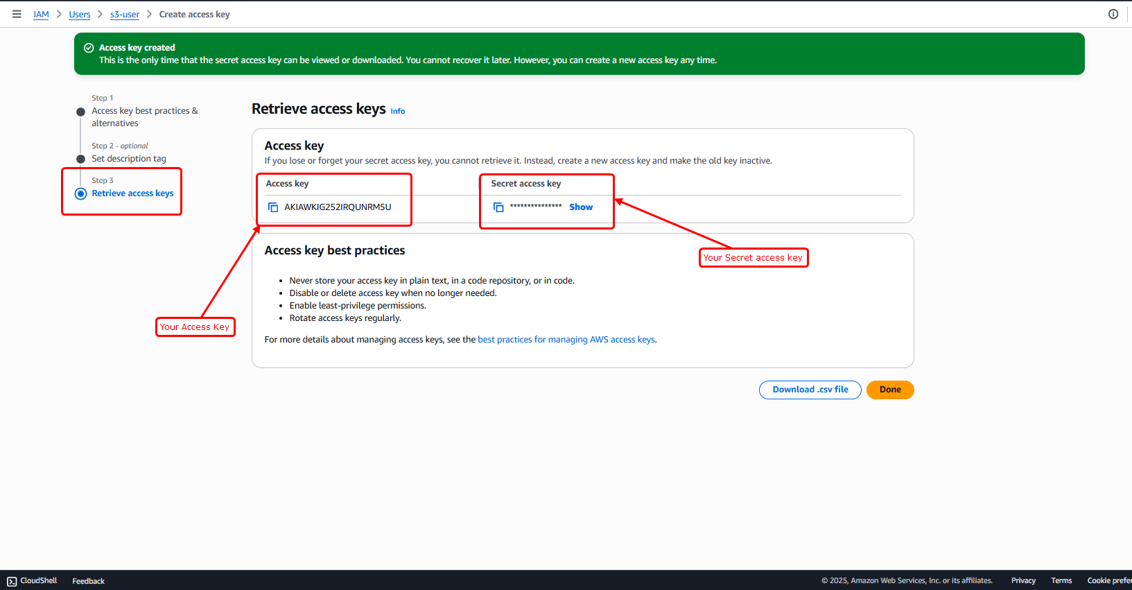Navigate to Users breadcrumb
The height and width of the screenshot is (590, 1132).
[80, 15]
